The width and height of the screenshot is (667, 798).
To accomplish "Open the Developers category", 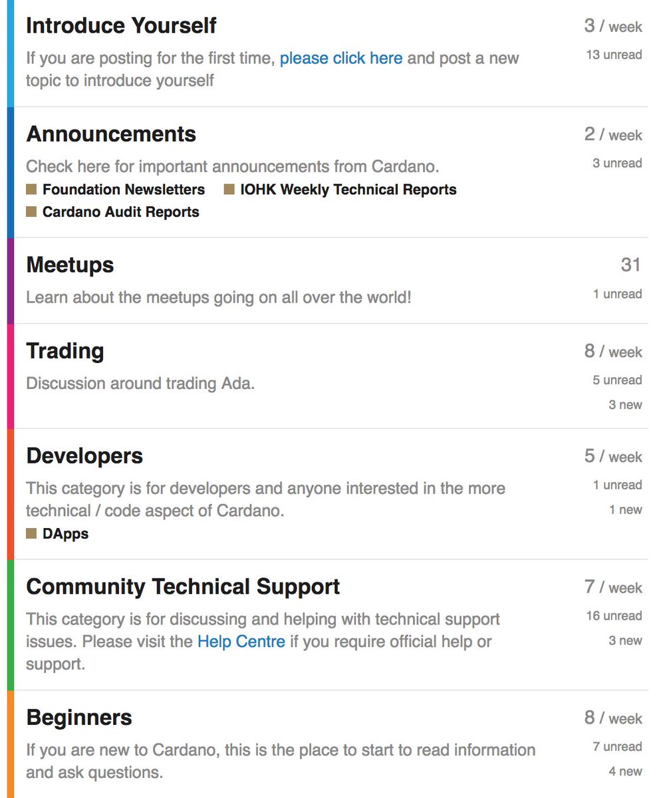I will coord(84,456).
